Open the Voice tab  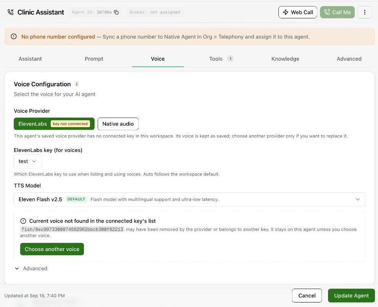pyautogui.click(x=158, y=59)
